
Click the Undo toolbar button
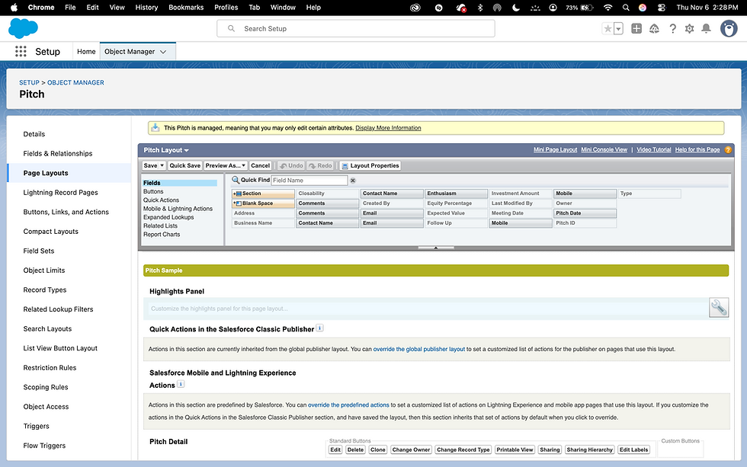(x=291, y=165)
